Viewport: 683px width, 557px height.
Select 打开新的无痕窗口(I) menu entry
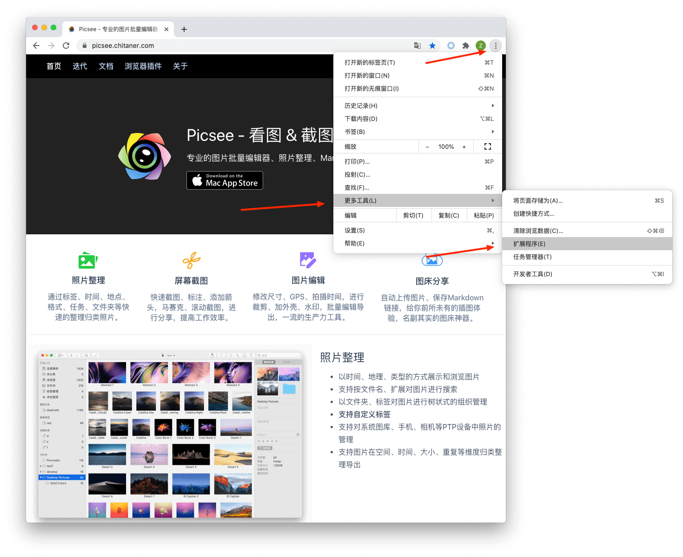[418, 88]
